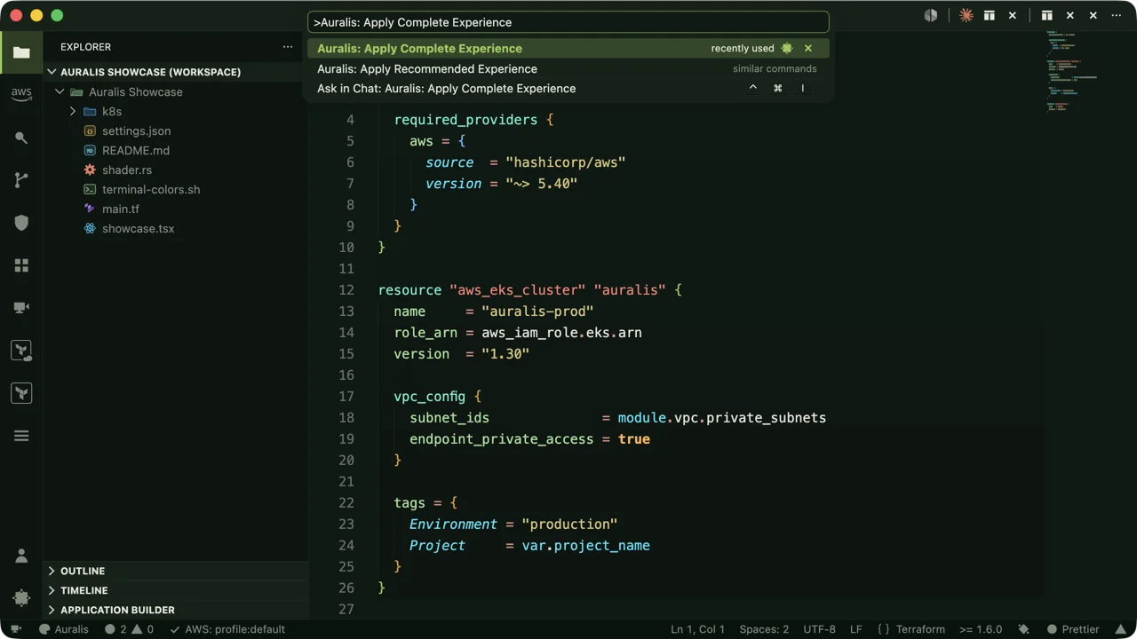Expand the OUTLINE section
The width and height of the screenshot is (1137, 639).
[x=176, y=571]
